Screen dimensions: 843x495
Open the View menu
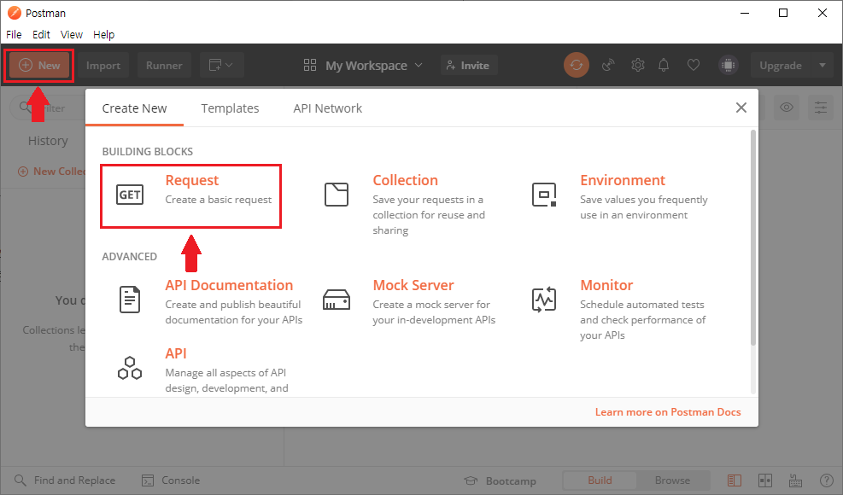(x=72, y=34)
